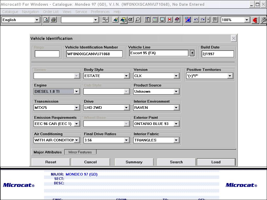Screen dimensions: 267x200
Task: Click the printer icon in toolbar
Action: point(53,20)
